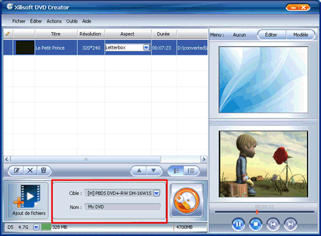Click the right arrow of horizontal scrollbar

[204, 159]
